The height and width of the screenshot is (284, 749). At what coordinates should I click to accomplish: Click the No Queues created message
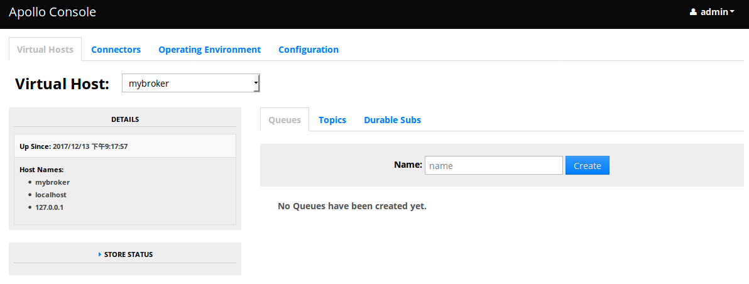coord(352,206)
